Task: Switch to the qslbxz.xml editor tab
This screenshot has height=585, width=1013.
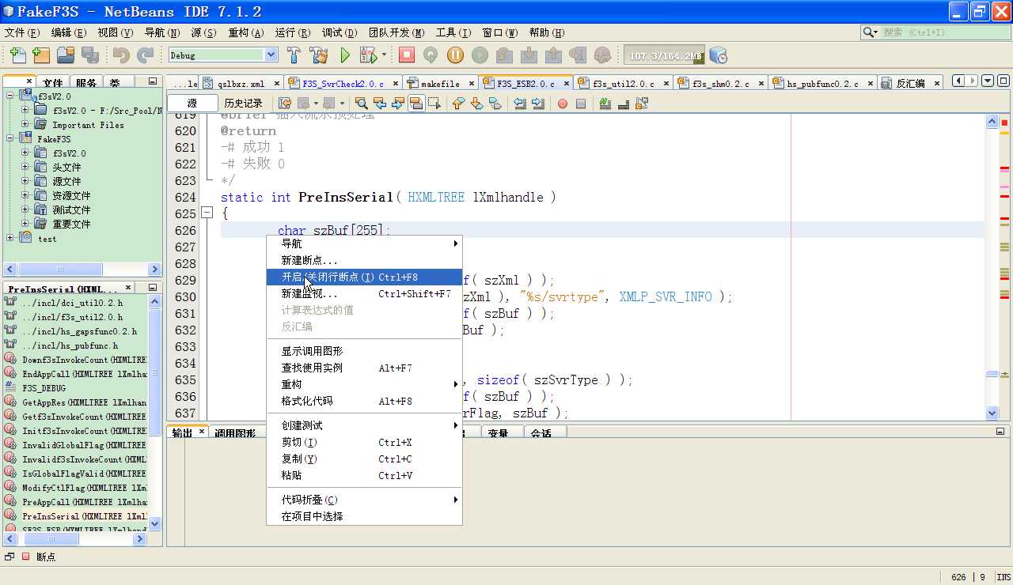Action: tap(241, 83)
